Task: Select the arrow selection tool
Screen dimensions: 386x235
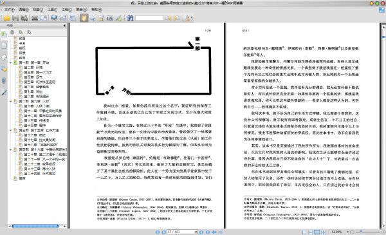Action: pos(93,18)
